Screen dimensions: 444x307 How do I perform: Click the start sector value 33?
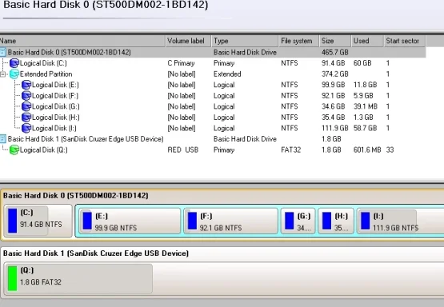point(390,150)
